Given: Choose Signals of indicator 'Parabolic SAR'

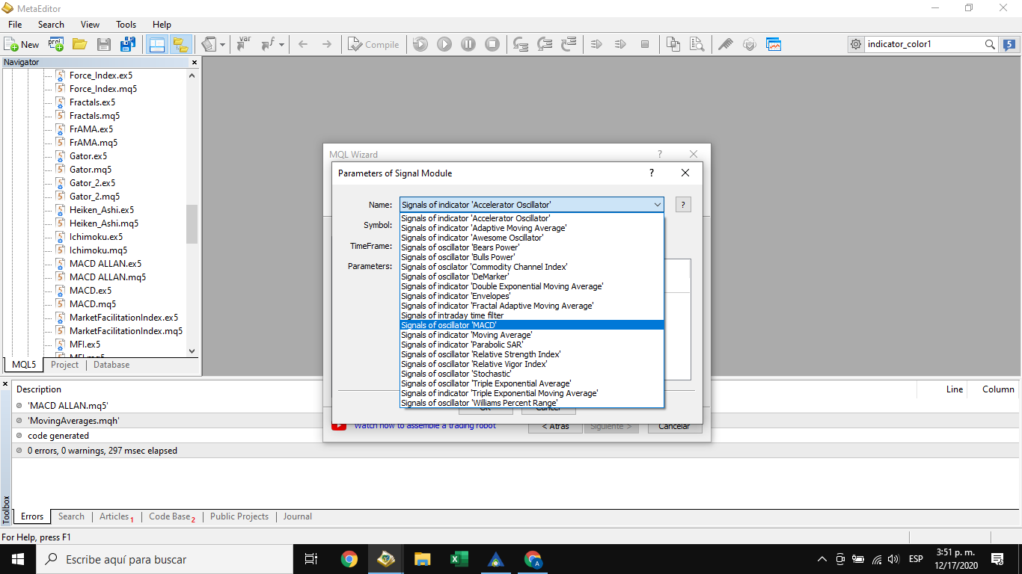Looking at the screenshot, I should pos(531,345).
